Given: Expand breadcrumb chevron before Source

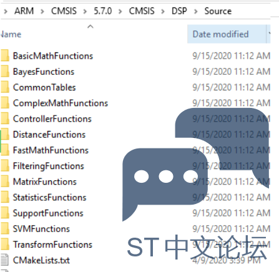Looking at the screenshot, I should [x=195, y=11].
